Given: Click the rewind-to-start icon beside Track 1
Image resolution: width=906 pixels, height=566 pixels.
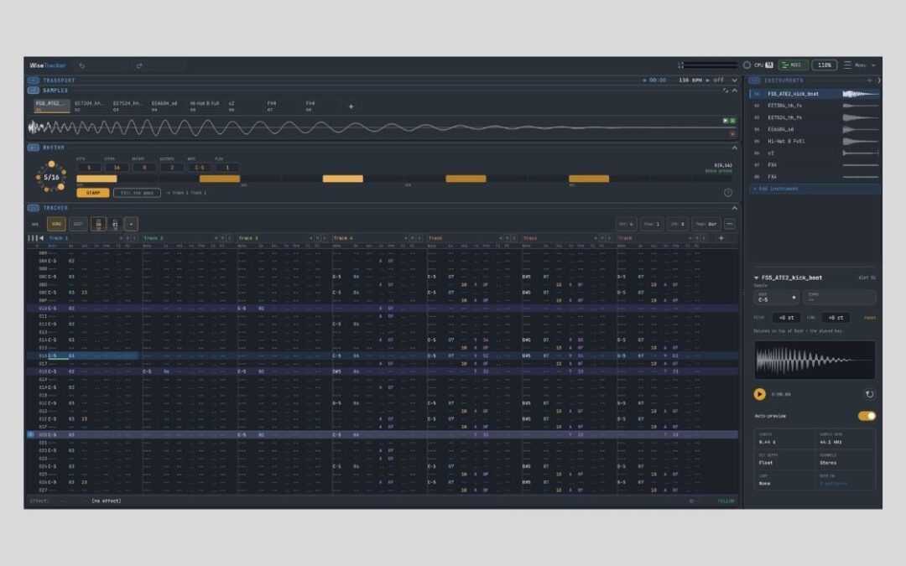Looking at the screenshot, I should [41, 238].
